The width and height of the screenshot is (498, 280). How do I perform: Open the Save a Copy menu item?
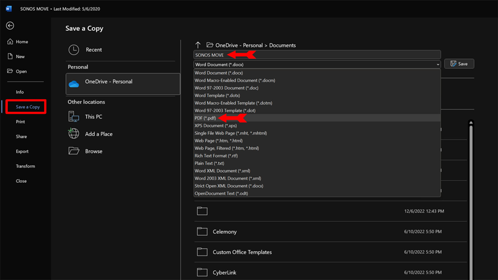pos(27,107)
